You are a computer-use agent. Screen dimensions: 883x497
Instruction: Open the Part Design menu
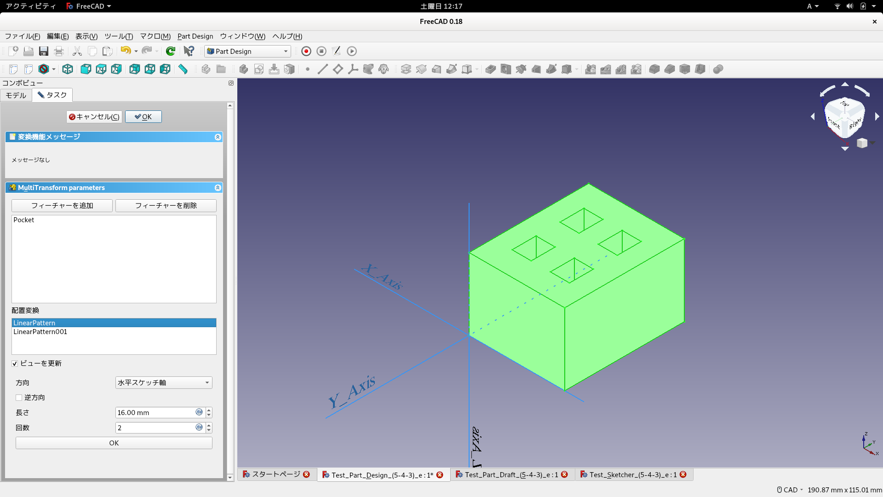click(195, 36)
